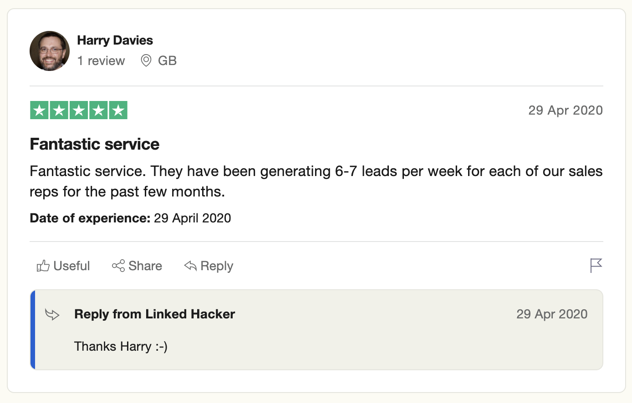Click the Reply arrow icon under the review
632x403 pixels.
point(190,266)
